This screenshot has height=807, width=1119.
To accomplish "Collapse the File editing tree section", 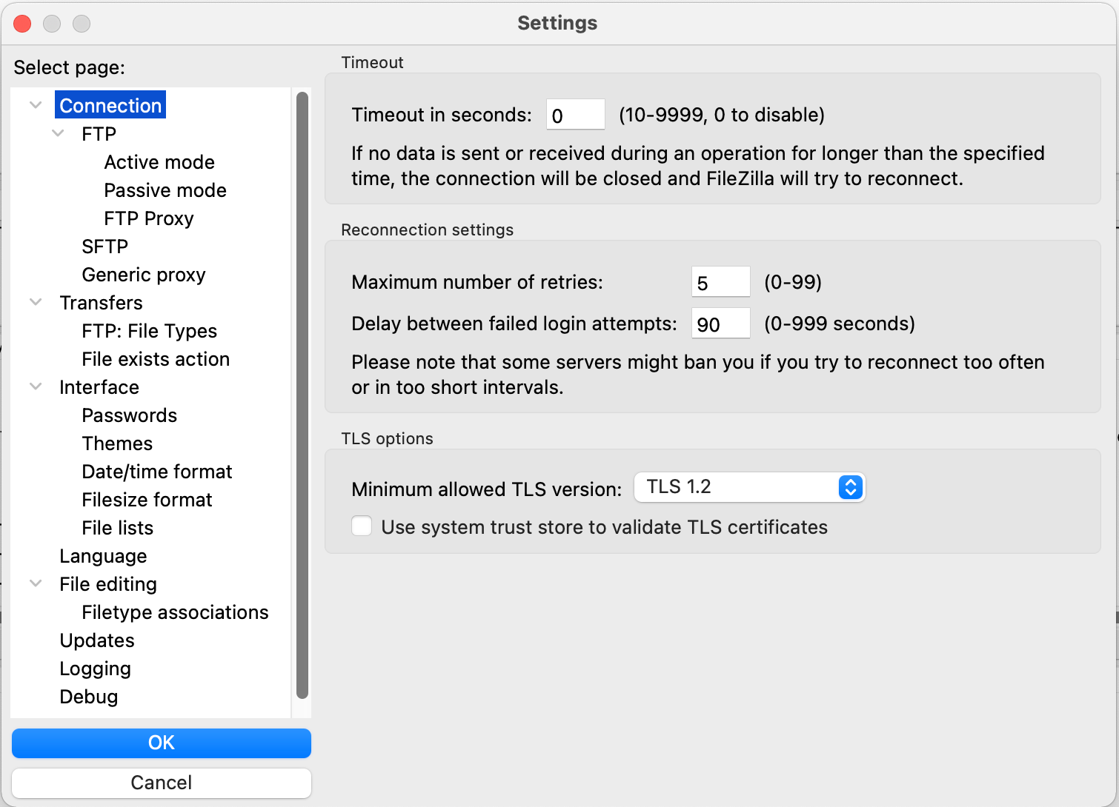I will click(36, 583).
